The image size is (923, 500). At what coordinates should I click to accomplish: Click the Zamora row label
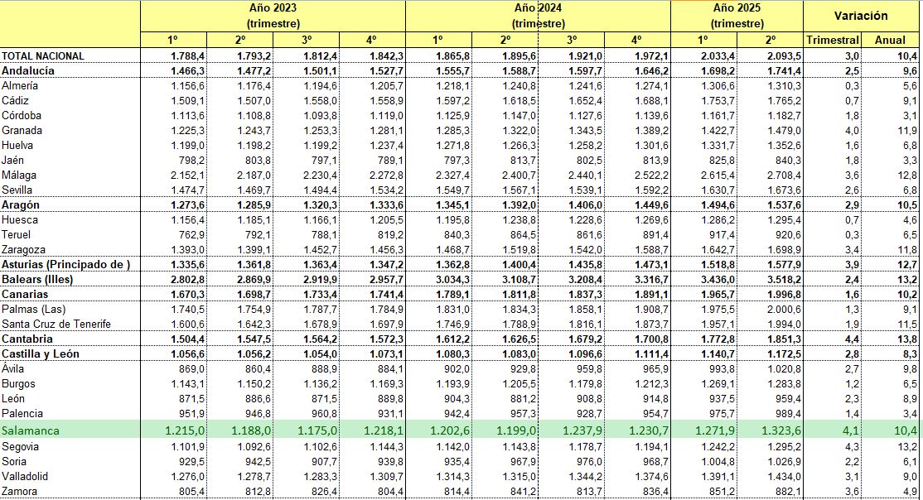tap(22, 492)
